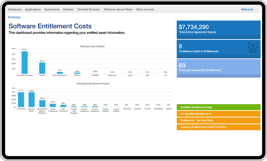Open the Other services menu
The width and height of the screenshot is (267, 161).
pos(145,9)
